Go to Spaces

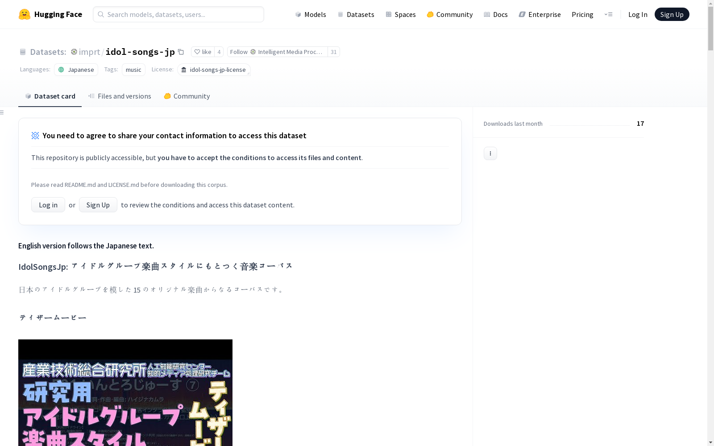click(x=400, y=14)
